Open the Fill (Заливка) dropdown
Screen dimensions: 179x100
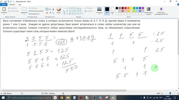[89, 11]
